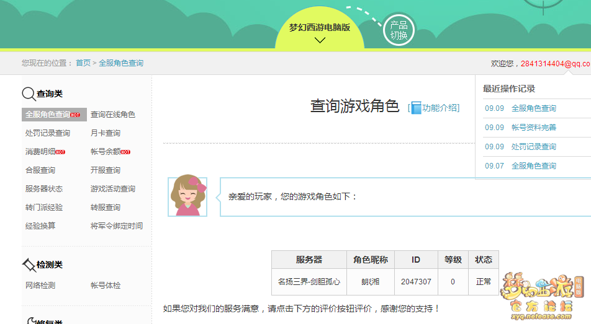Screen dimensions: 591x324
Task: Open the 梦幻西游 官方论坛 forum logo
Action: point(542,296)
